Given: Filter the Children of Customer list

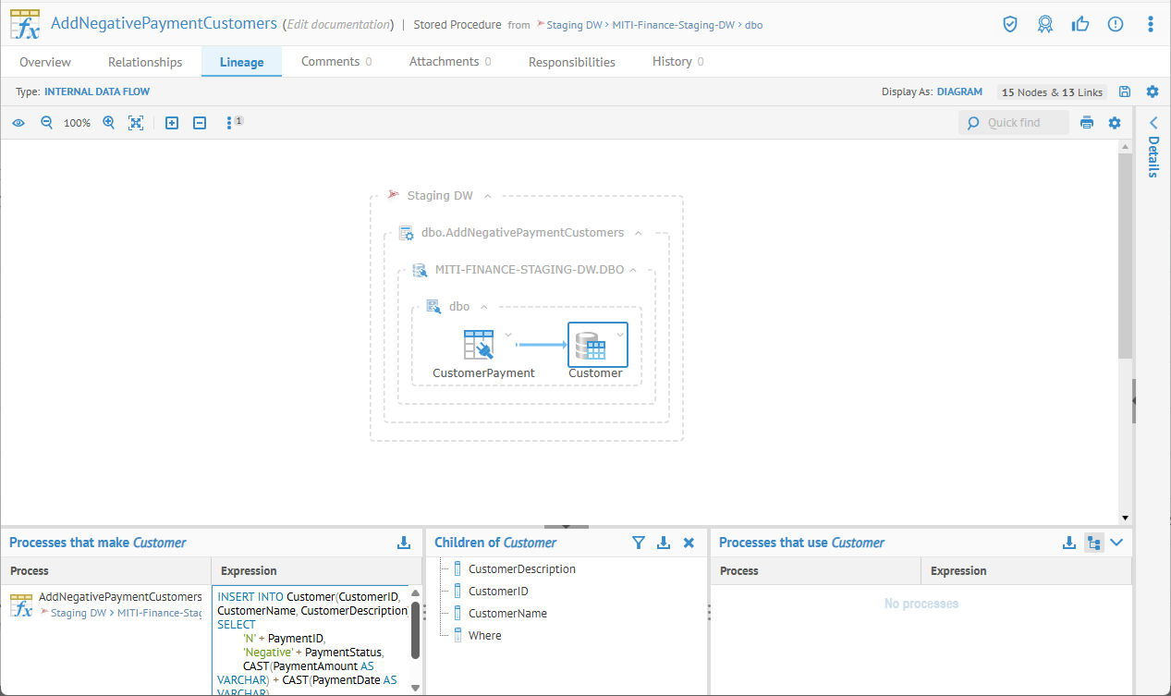Looking at the screenshot, I should point(638,543).
